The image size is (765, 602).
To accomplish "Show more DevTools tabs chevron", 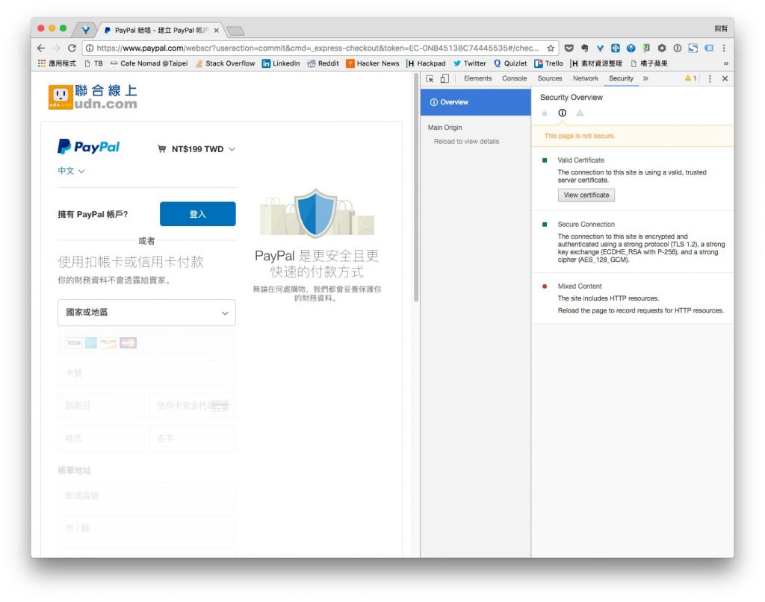I will [645, 78].
